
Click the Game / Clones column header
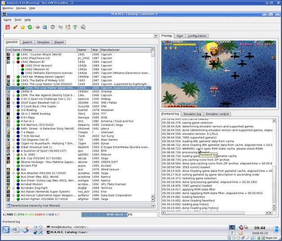pos(44,50)
